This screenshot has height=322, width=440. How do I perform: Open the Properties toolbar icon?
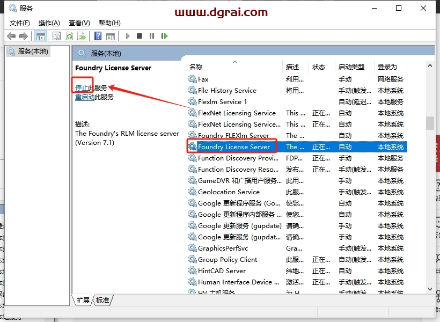tap(57, 36)
